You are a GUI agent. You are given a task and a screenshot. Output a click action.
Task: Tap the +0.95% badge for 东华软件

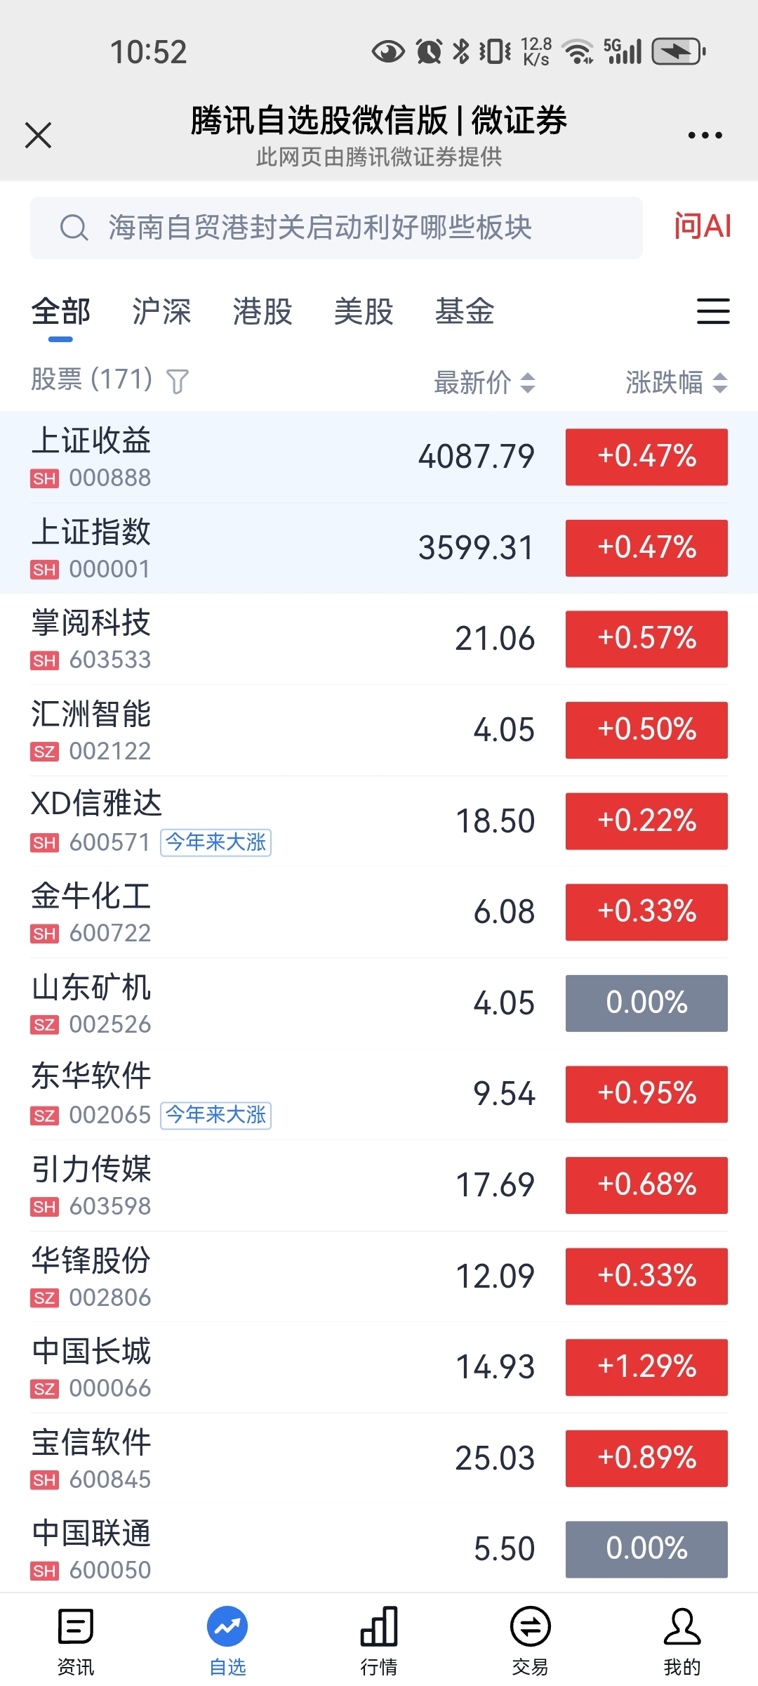(x=646, y=1094)
